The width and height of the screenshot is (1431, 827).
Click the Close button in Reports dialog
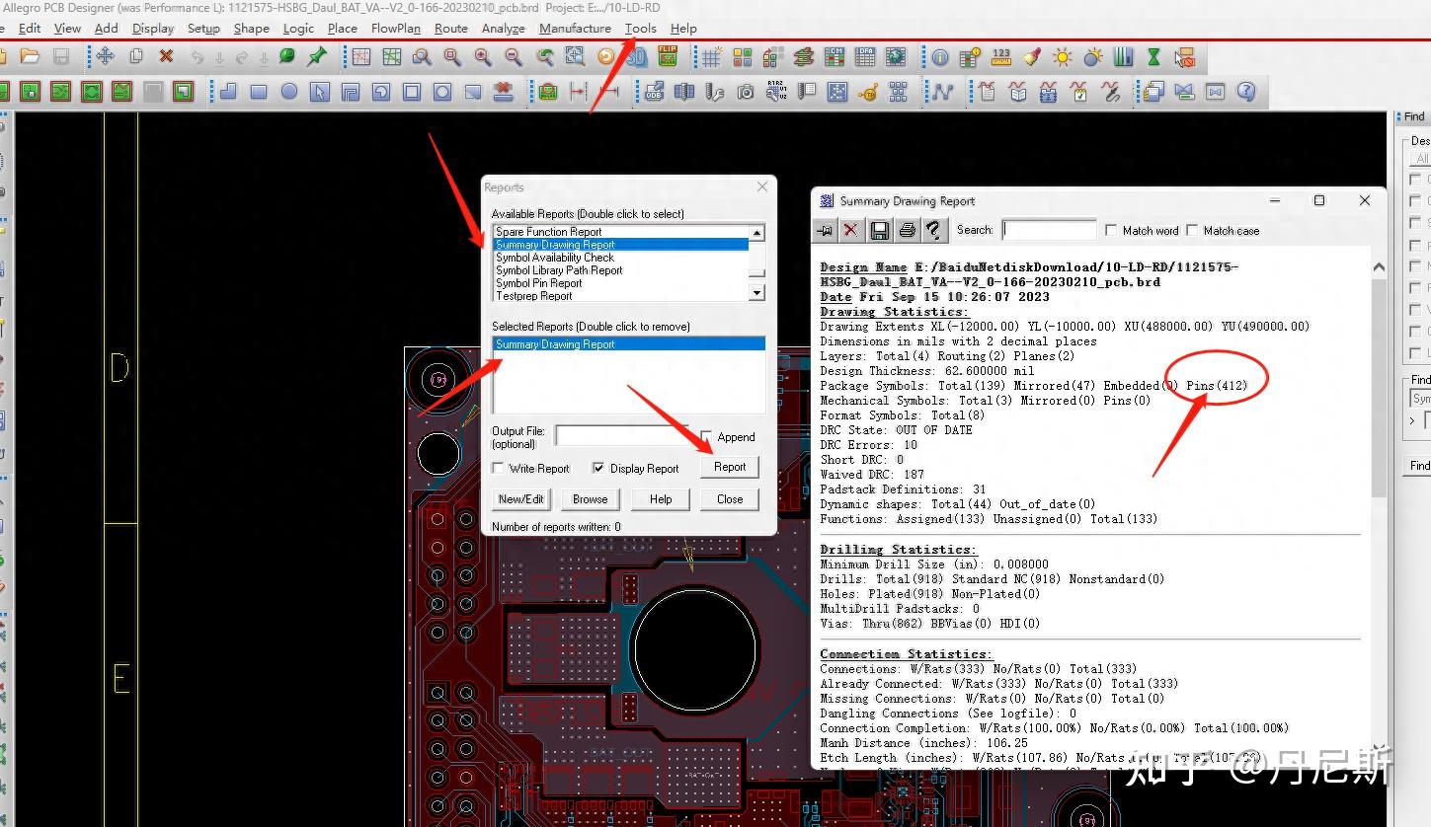730,498
